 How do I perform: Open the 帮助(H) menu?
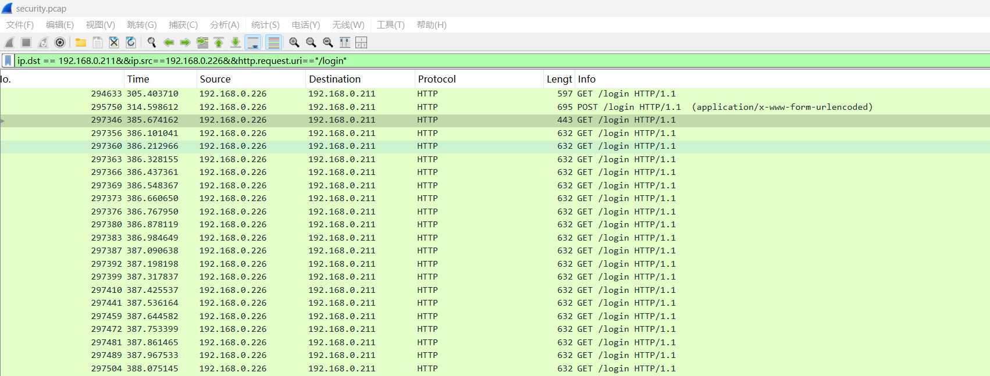click(432, 25)
